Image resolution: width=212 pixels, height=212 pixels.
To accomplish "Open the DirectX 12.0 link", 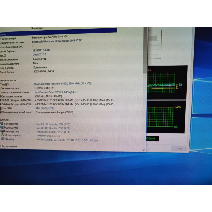I will 39,54.
